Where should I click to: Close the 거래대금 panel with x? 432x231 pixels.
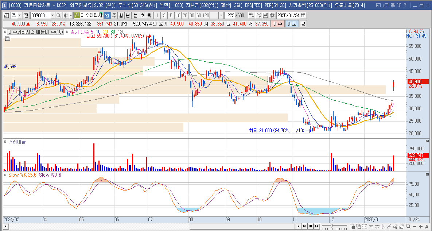pos(427,142)
